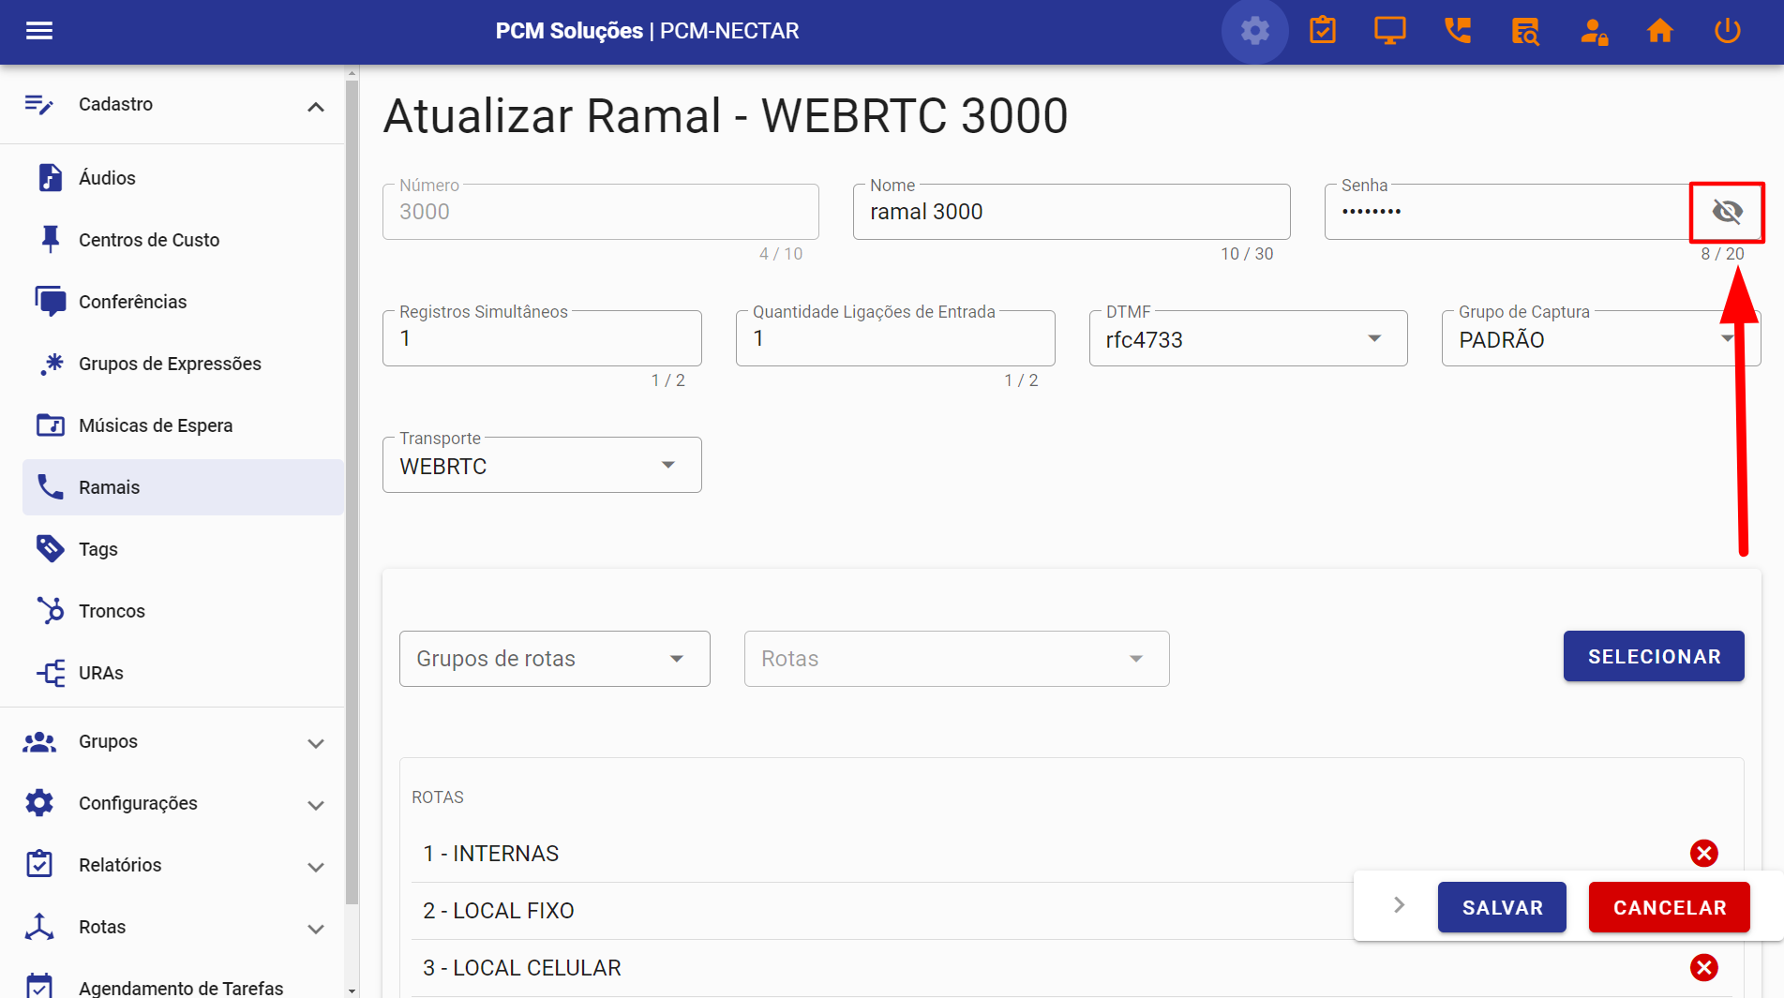Click the SALVAR button
Image resolution: width=1784 pixels, height=998 pixels.
(1502, 907)
